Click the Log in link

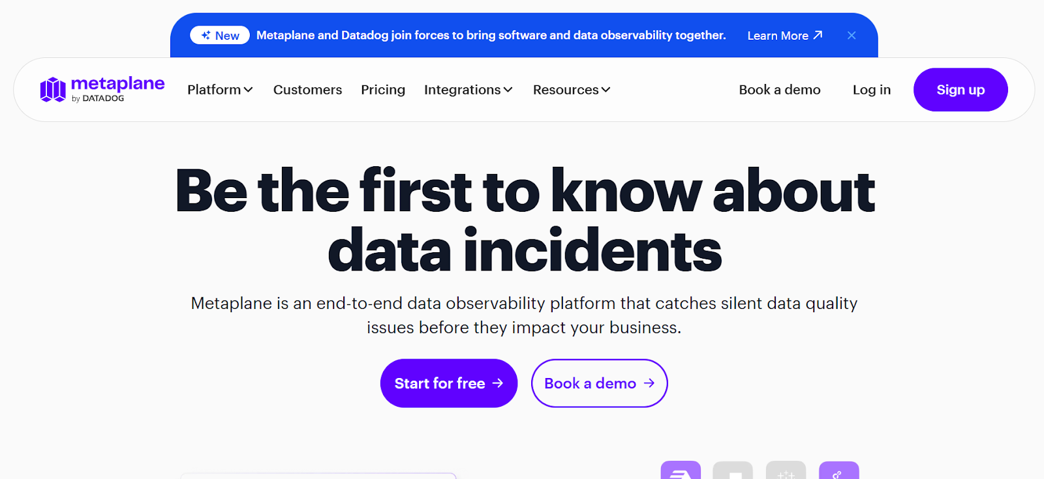click(x=872, y=89)
